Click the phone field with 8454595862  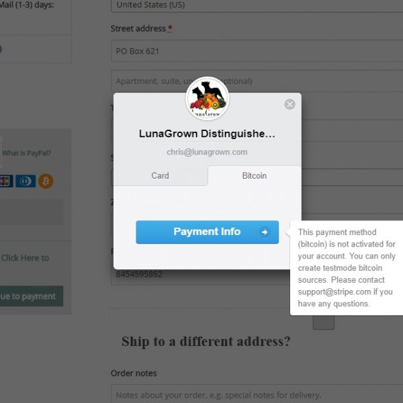coord(200,275)
